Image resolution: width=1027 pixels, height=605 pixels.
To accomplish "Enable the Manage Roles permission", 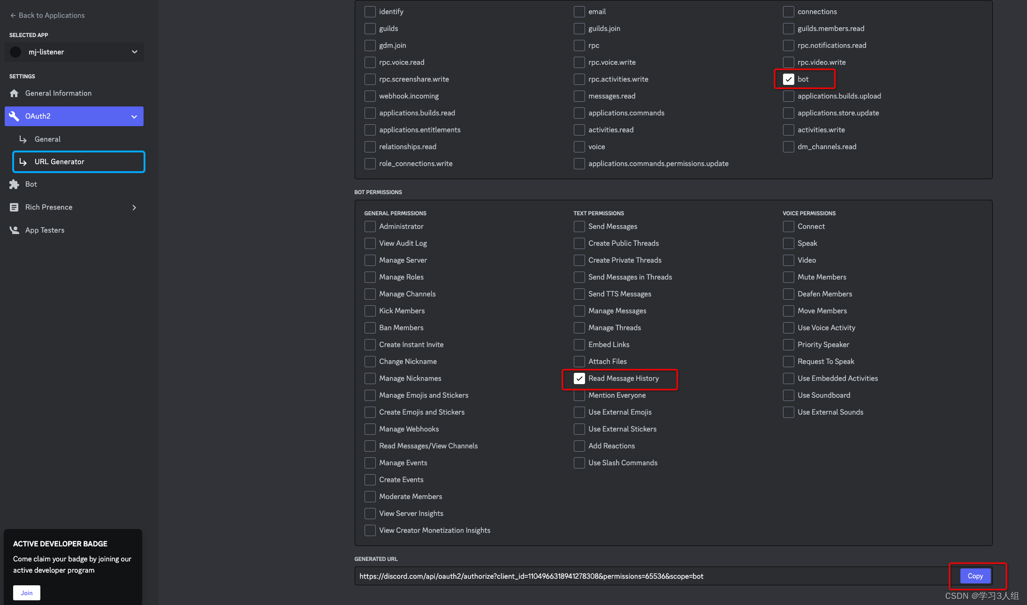I will 370,277.
